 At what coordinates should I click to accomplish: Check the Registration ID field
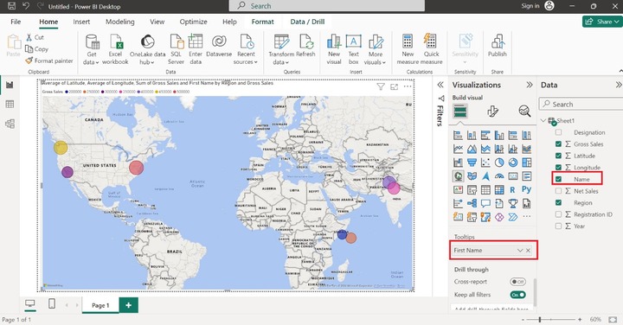click(558, 214)
